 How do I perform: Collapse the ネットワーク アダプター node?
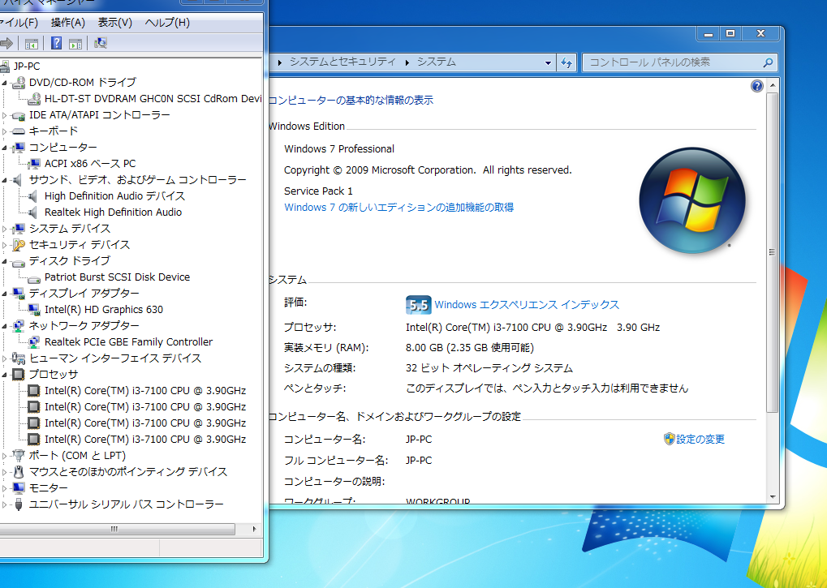(5, 326)
